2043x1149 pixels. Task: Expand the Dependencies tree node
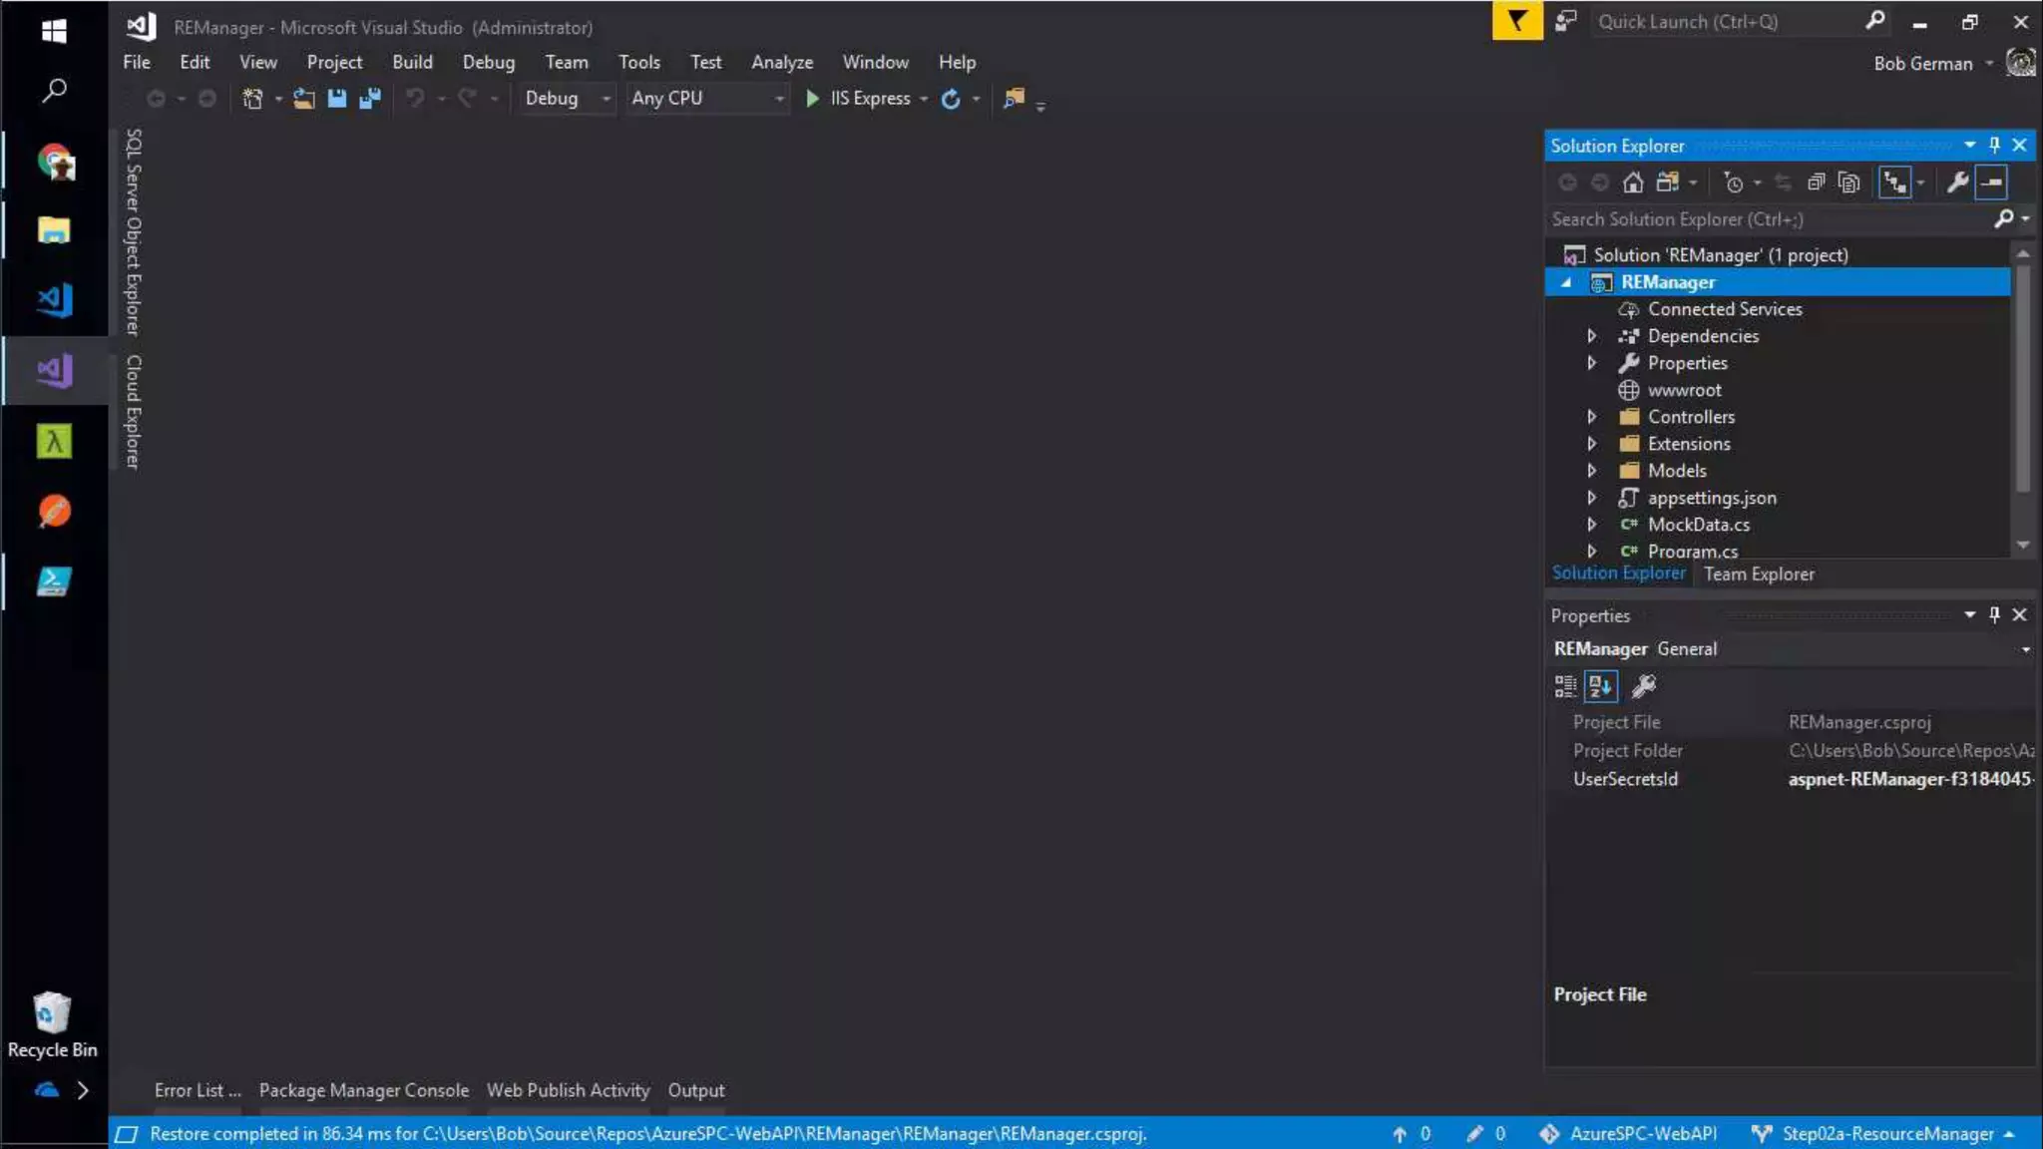click(1592, 336)
